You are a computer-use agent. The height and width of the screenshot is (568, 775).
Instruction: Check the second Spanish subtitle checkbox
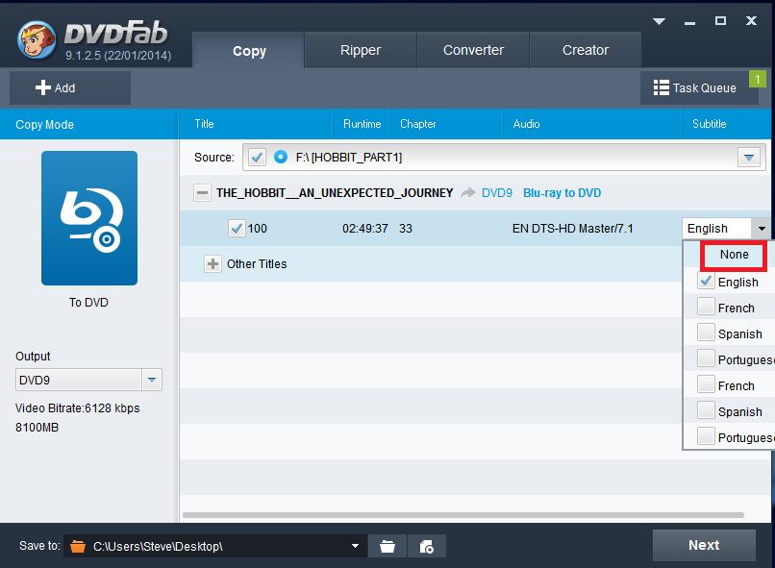pos(706,410)
